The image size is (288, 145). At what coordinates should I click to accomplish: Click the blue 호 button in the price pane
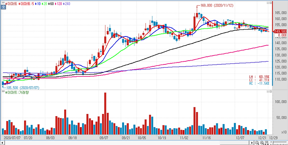point(3,7)
